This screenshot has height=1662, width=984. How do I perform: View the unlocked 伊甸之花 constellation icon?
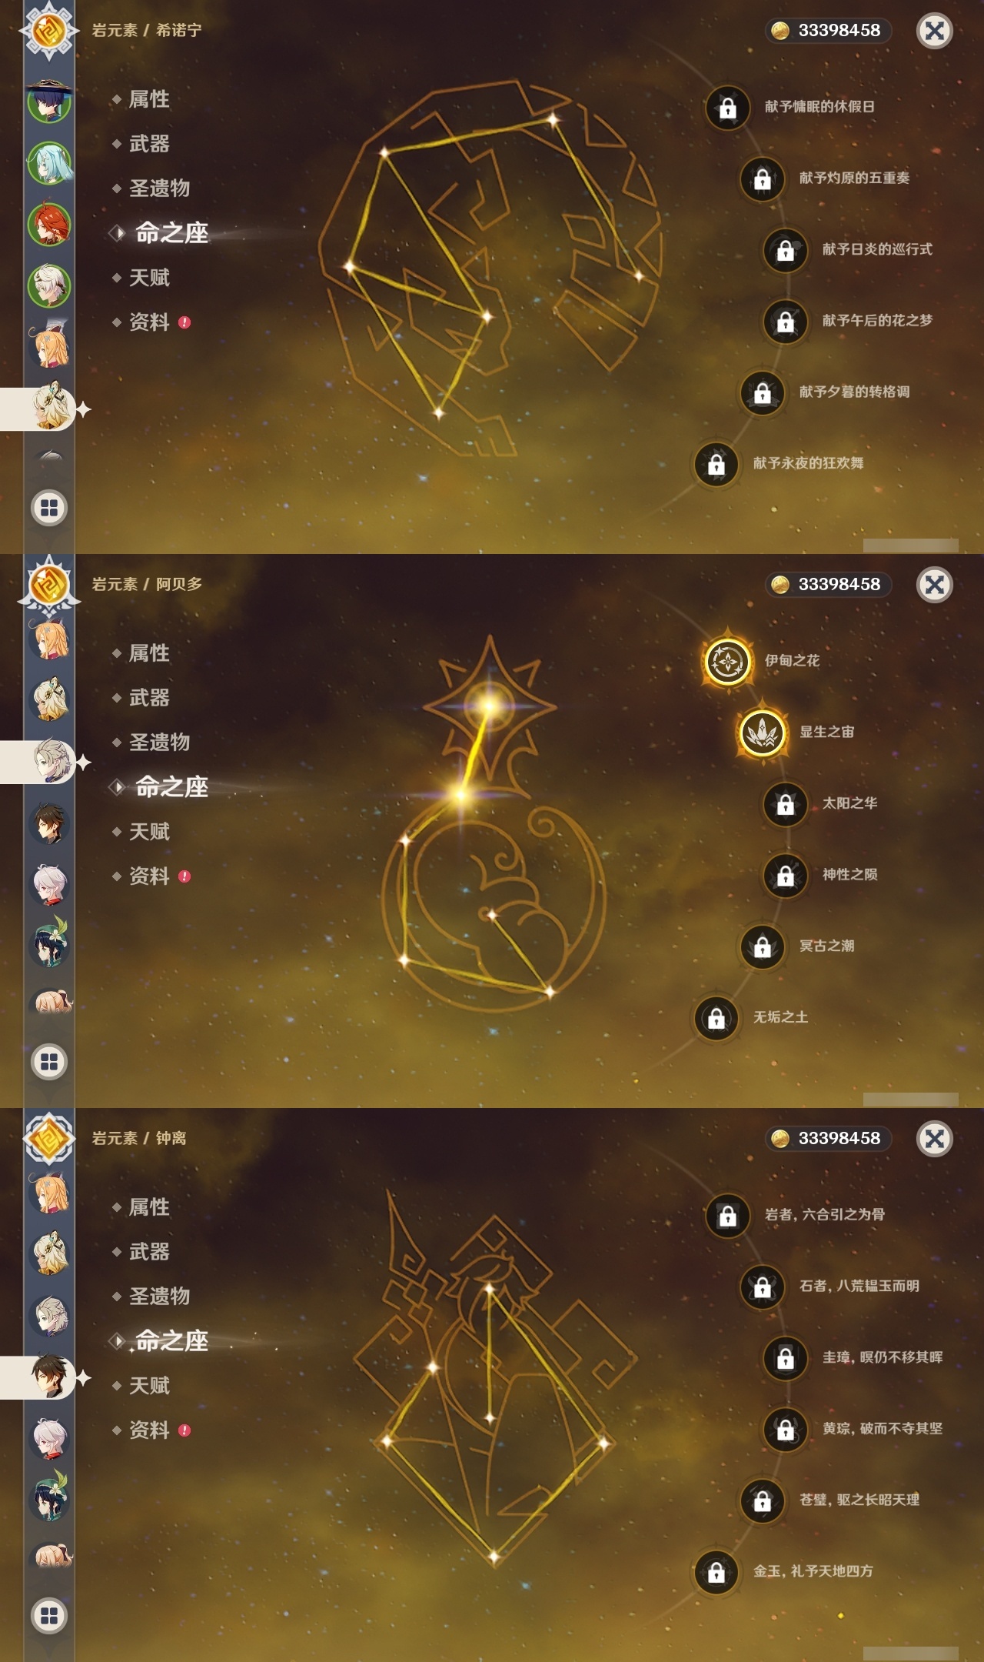tap(727, 662)
